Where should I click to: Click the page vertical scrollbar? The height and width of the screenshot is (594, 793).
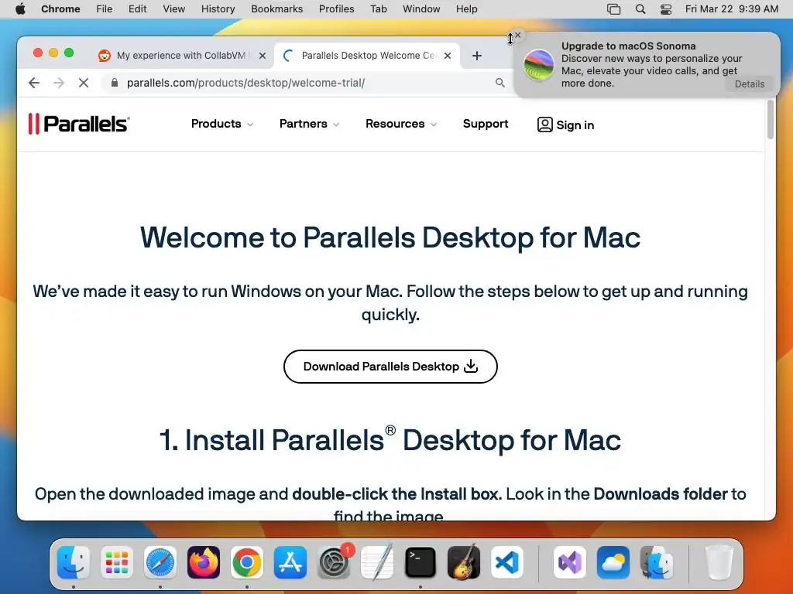771,119
